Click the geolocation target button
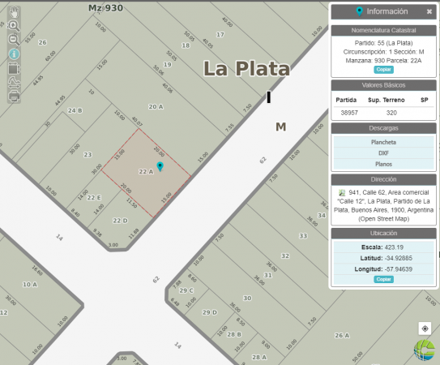The image size is (440, 365). coord(425,328)
